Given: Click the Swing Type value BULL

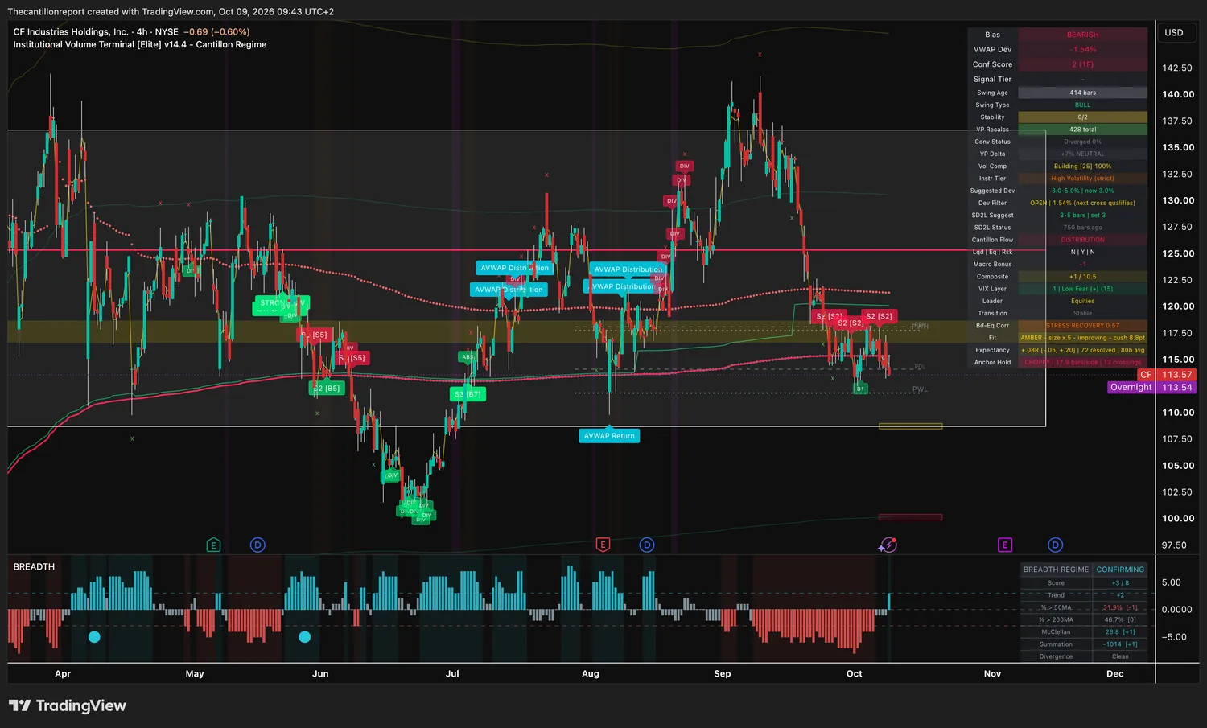Looking at the screenshot, I should (1082, 105).
